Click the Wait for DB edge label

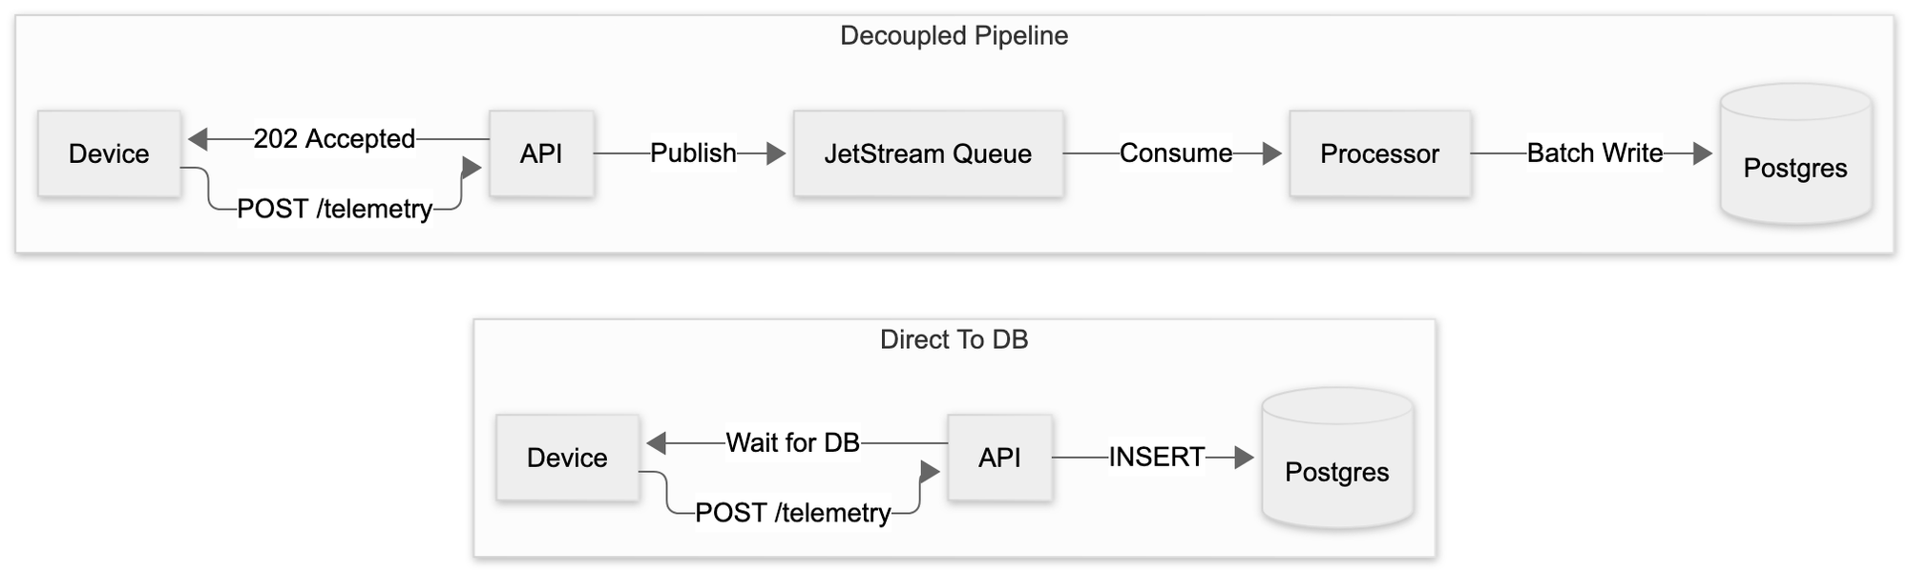[x=792, y=443]
